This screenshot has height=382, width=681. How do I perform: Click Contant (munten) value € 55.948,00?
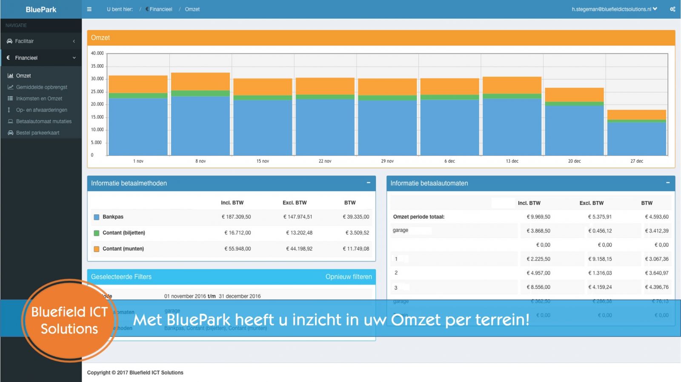[237, 249]
